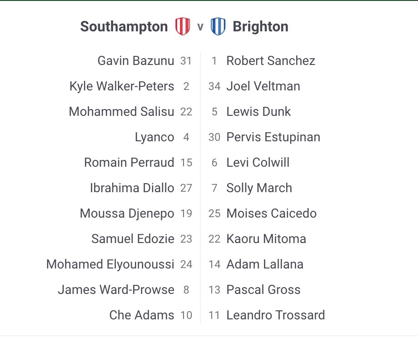Select player Kyle Walker-Peters

tap(122, 86)
